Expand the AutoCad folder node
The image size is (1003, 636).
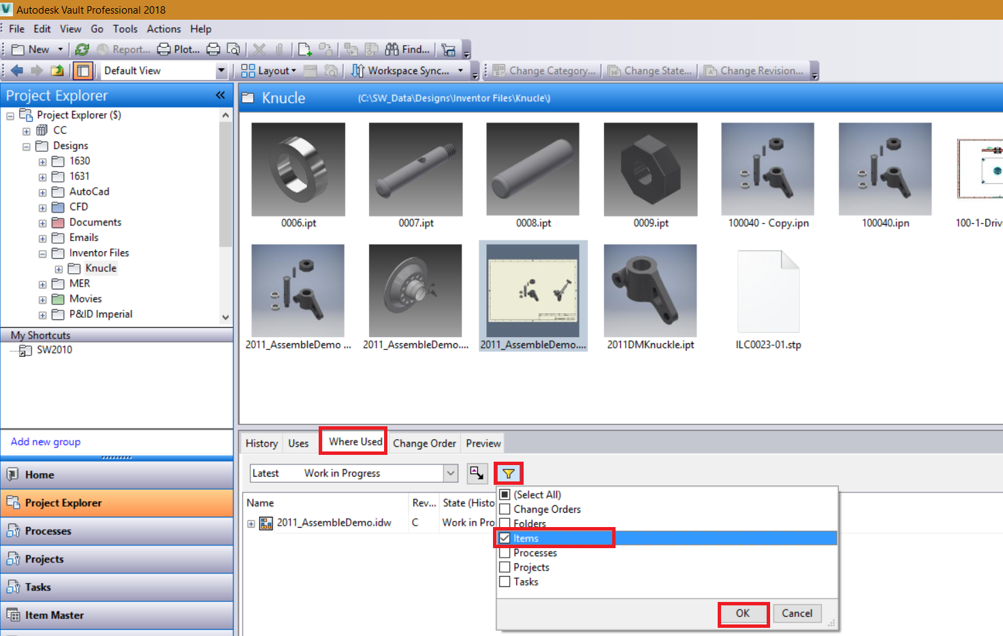[x=42, y=193]
